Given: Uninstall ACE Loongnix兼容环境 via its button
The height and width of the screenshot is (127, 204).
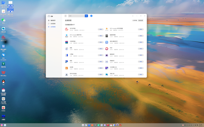Looking at the screenshot, I should pos(100,36).
